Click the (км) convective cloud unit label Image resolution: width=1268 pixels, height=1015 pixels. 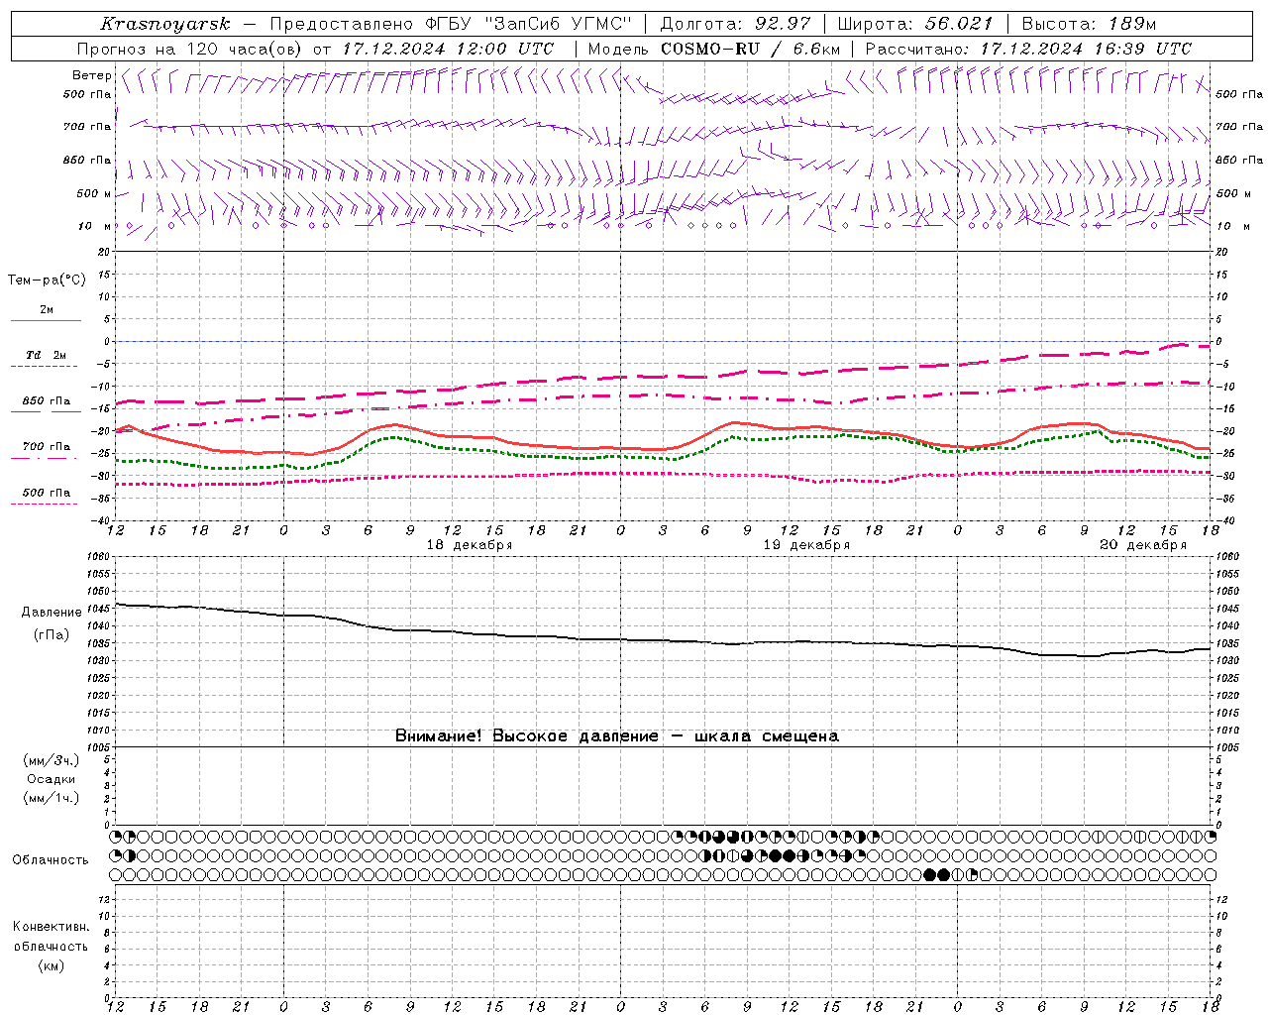[x=51, y=965]
